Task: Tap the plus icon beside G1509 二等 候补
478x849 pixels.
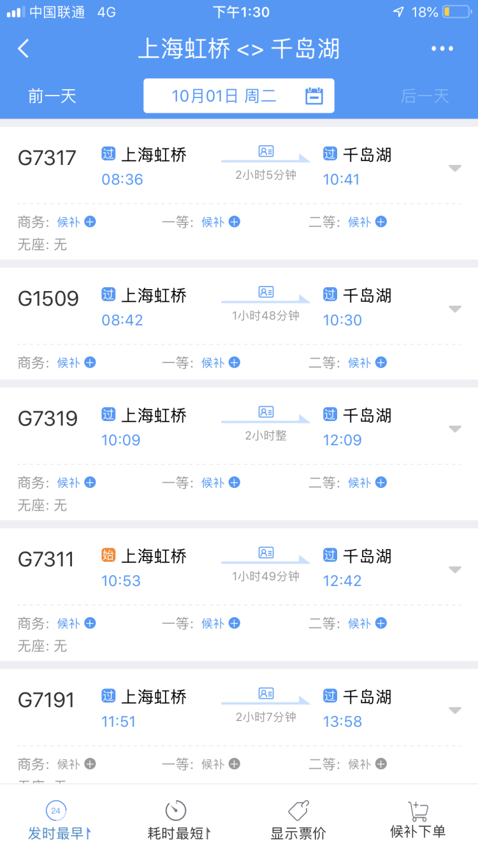Action: click(x=380, y=362)
